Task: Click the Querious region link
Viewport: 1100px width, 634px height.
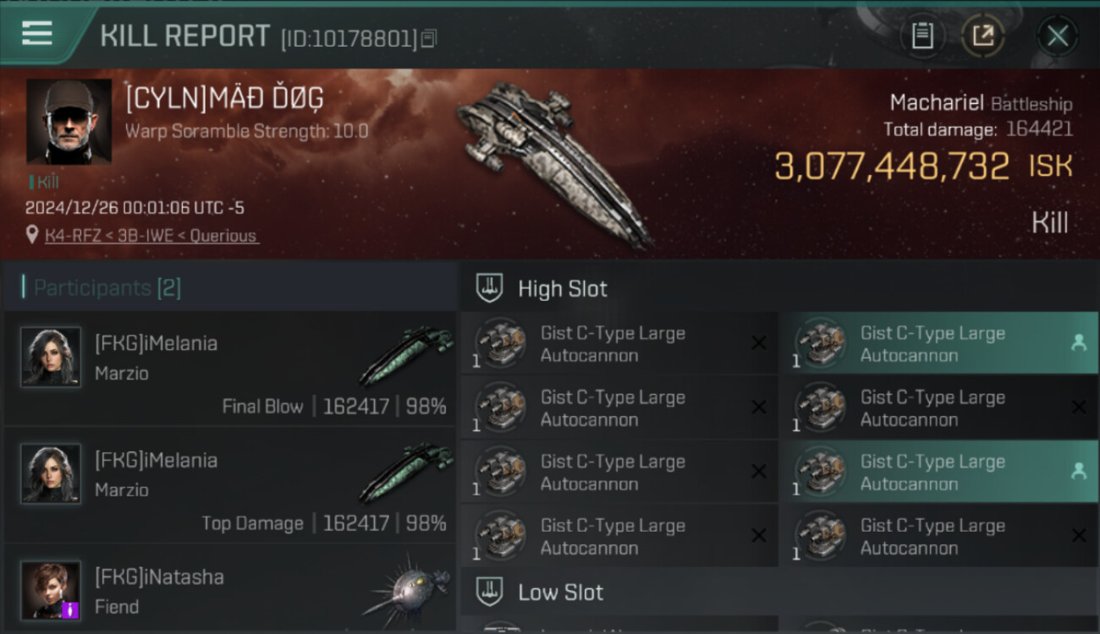Action: [224, 236]
